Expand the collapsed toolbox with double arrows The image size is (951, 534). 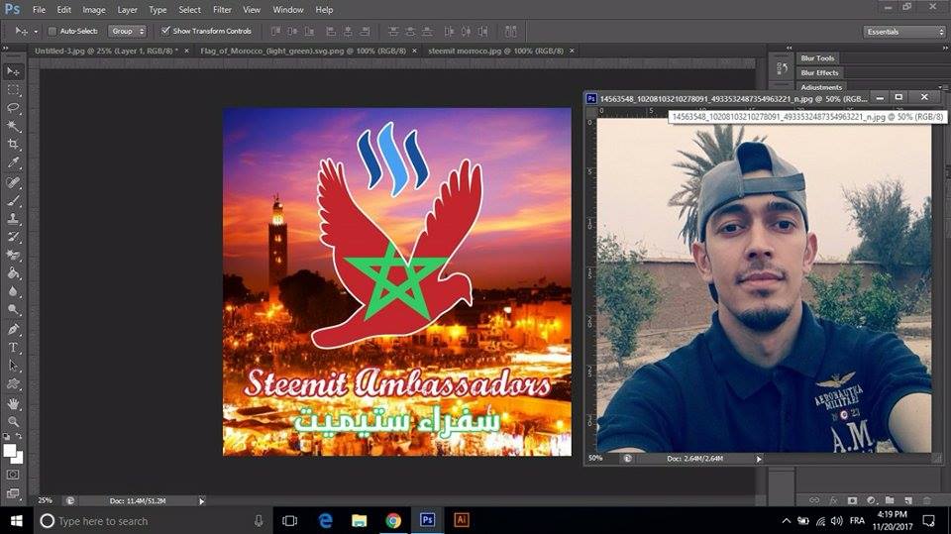coord(6,48)
